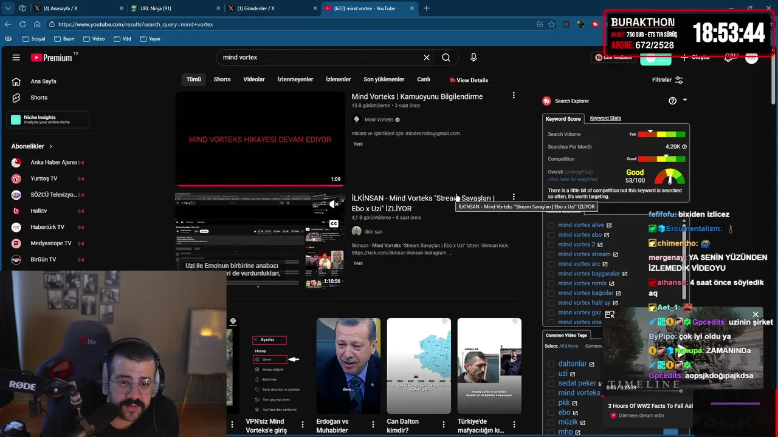Select the Canlı filter chip
This screenshot has height=437, width=778.
[x=424, y=80]
